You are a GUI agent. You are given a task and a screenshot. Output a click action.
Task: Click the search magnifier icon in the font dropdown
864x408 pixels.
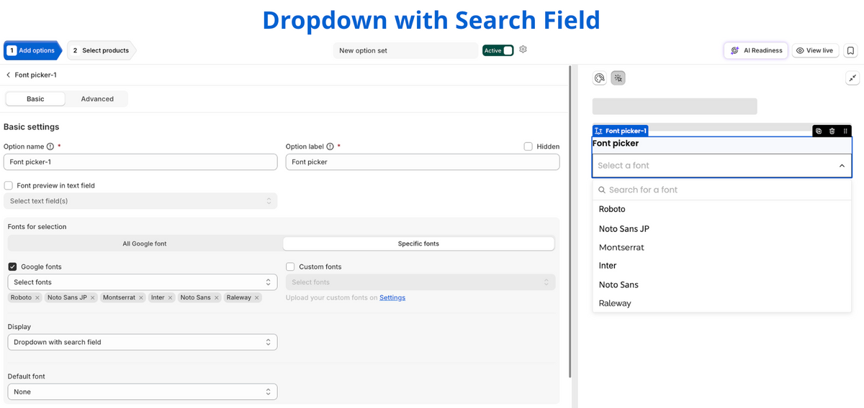click(x=603, y=190)
